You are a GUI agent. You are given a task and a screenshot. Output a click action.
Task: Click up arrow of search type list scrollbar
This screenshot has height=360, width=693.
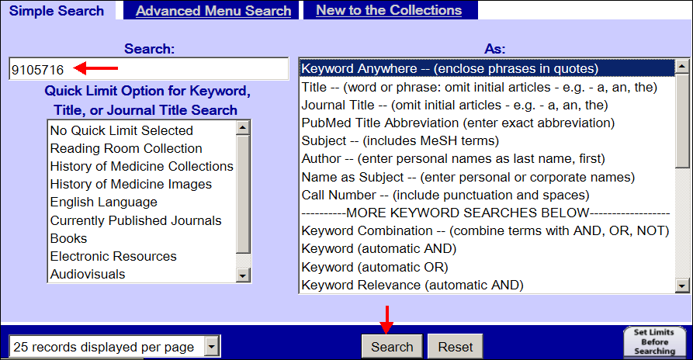[682, 66]
